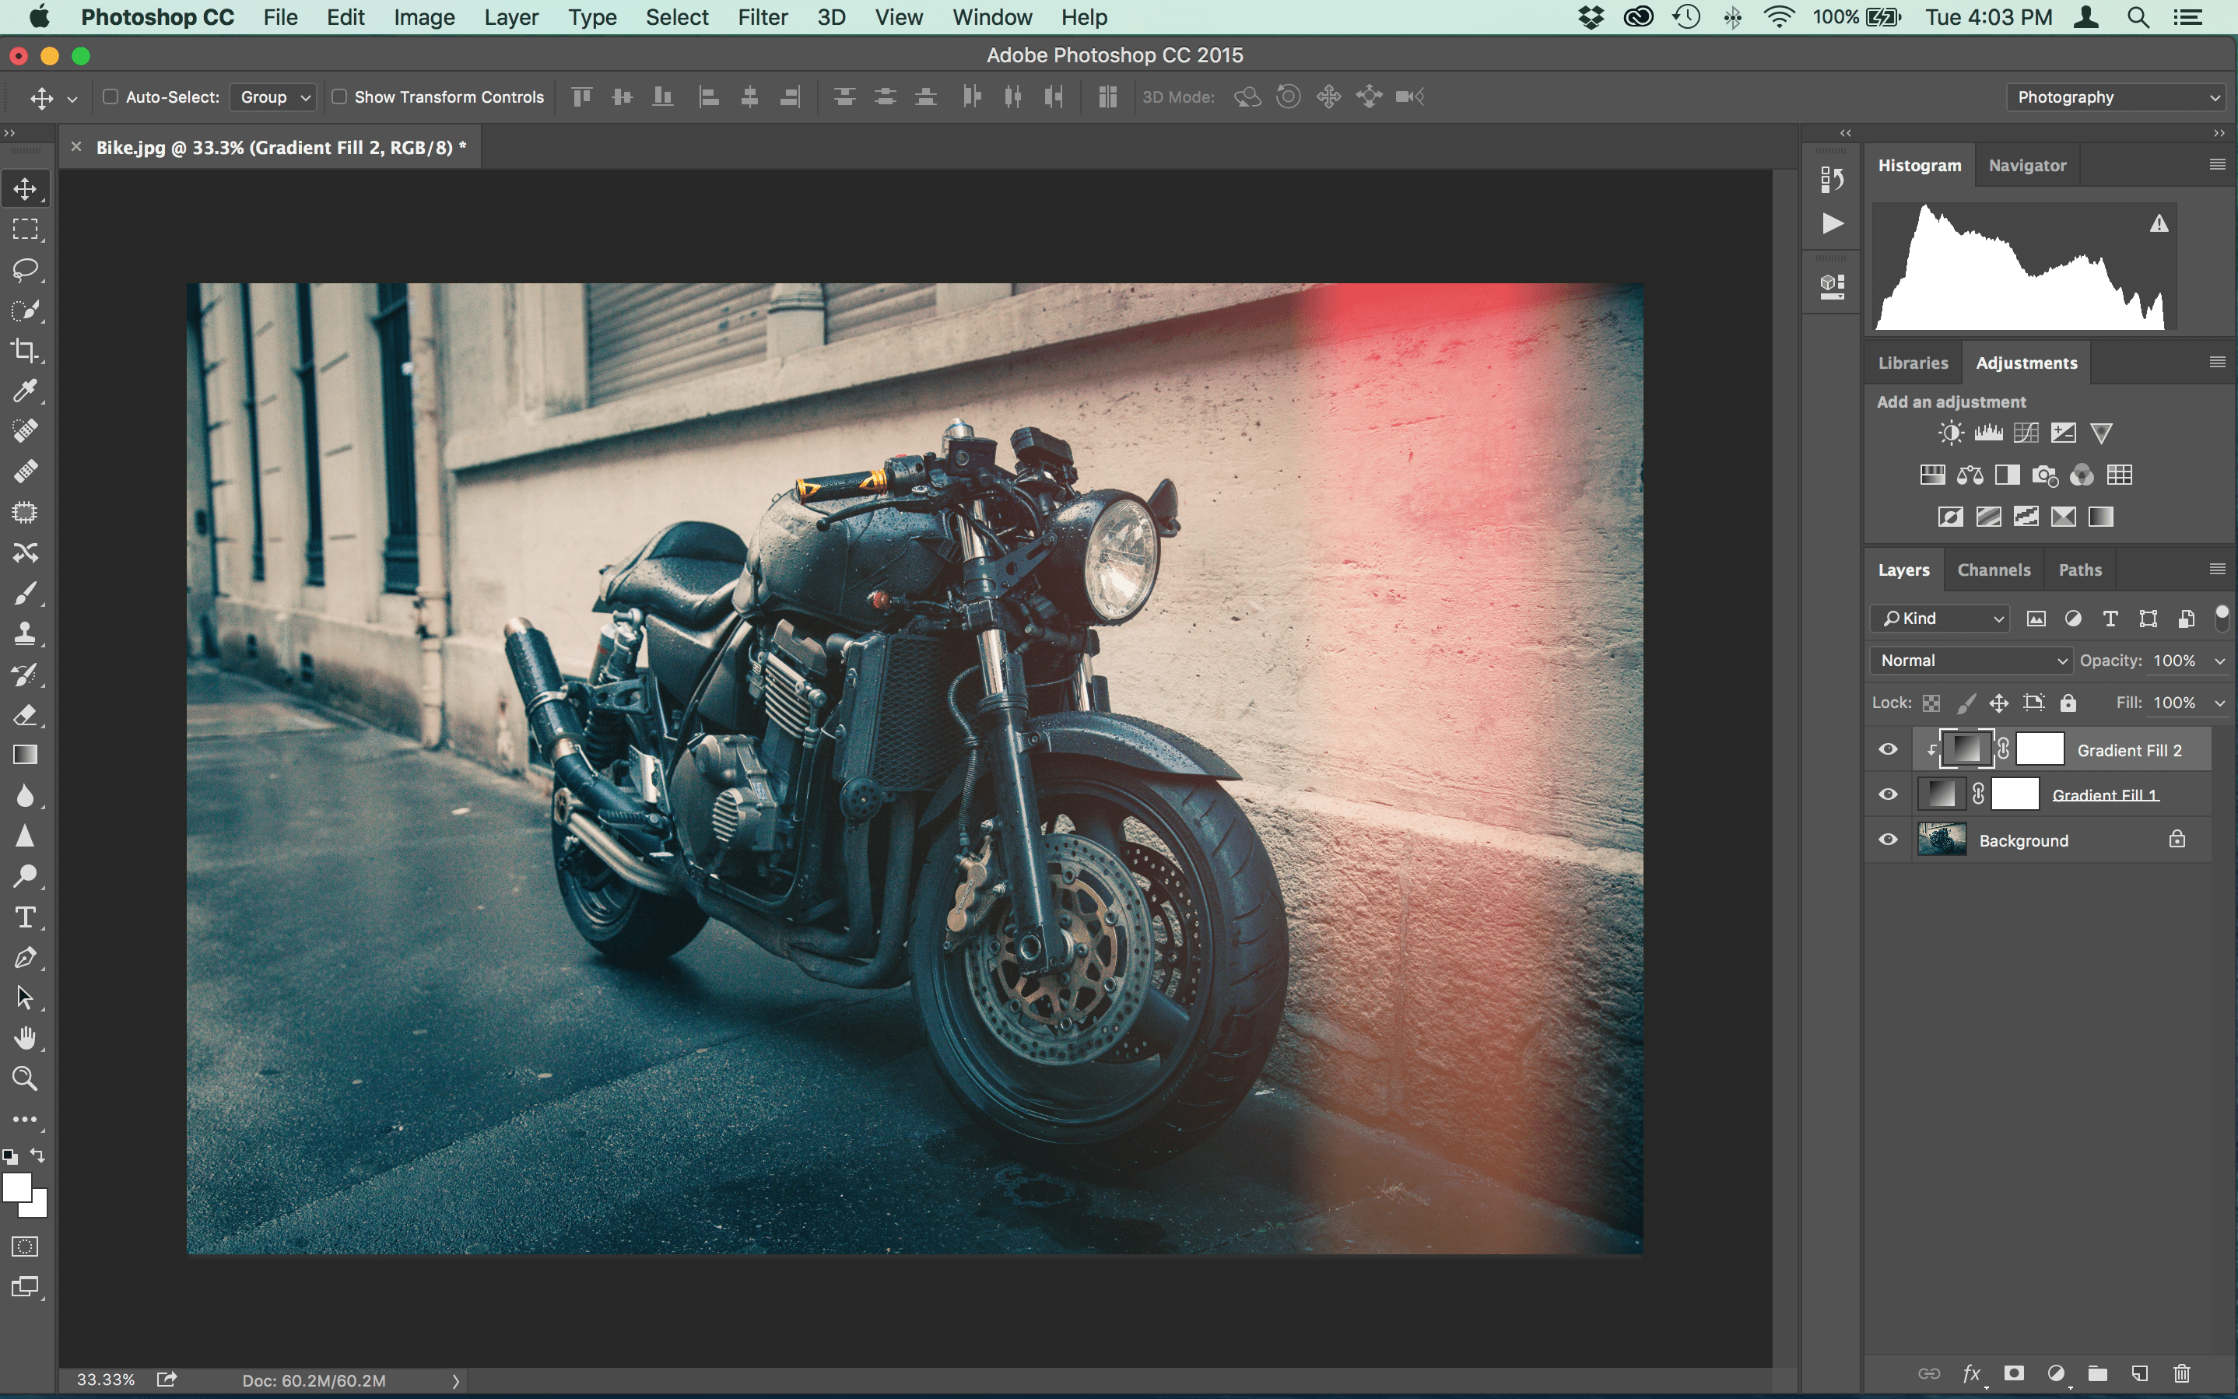2238x1399 pixels.
Task: Click the Hand tool in toolbar
Action: 24,1038
